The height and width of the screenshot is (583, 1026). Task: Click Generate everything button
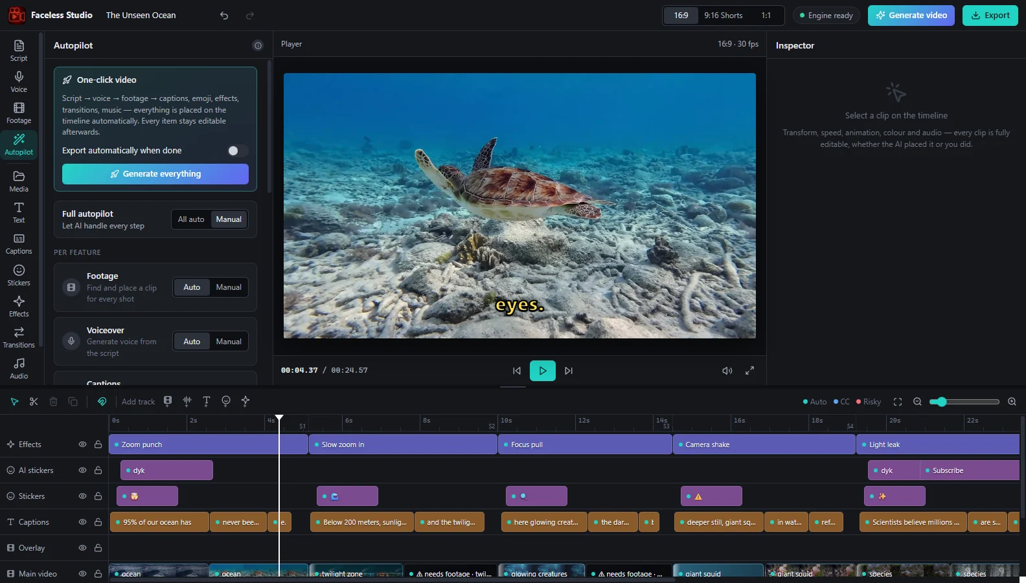(155, 174)
